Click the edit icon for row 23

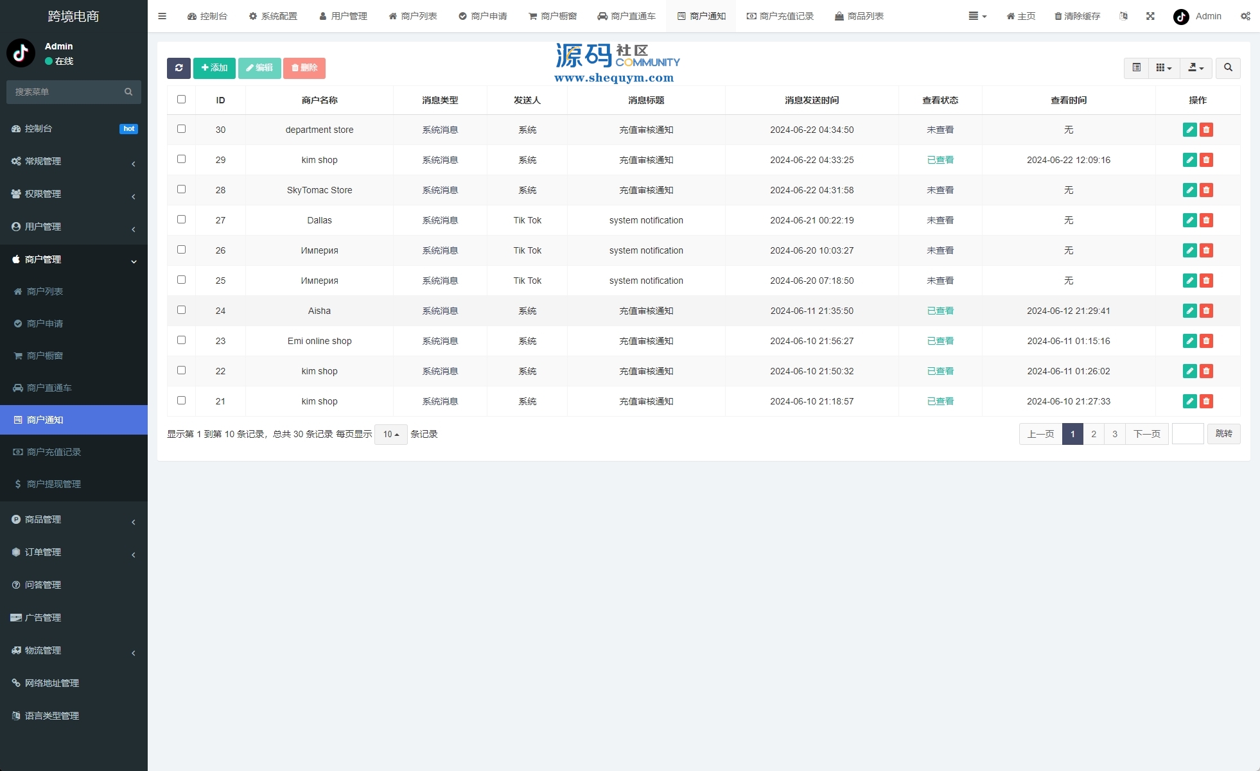[x=1189, y=341]
